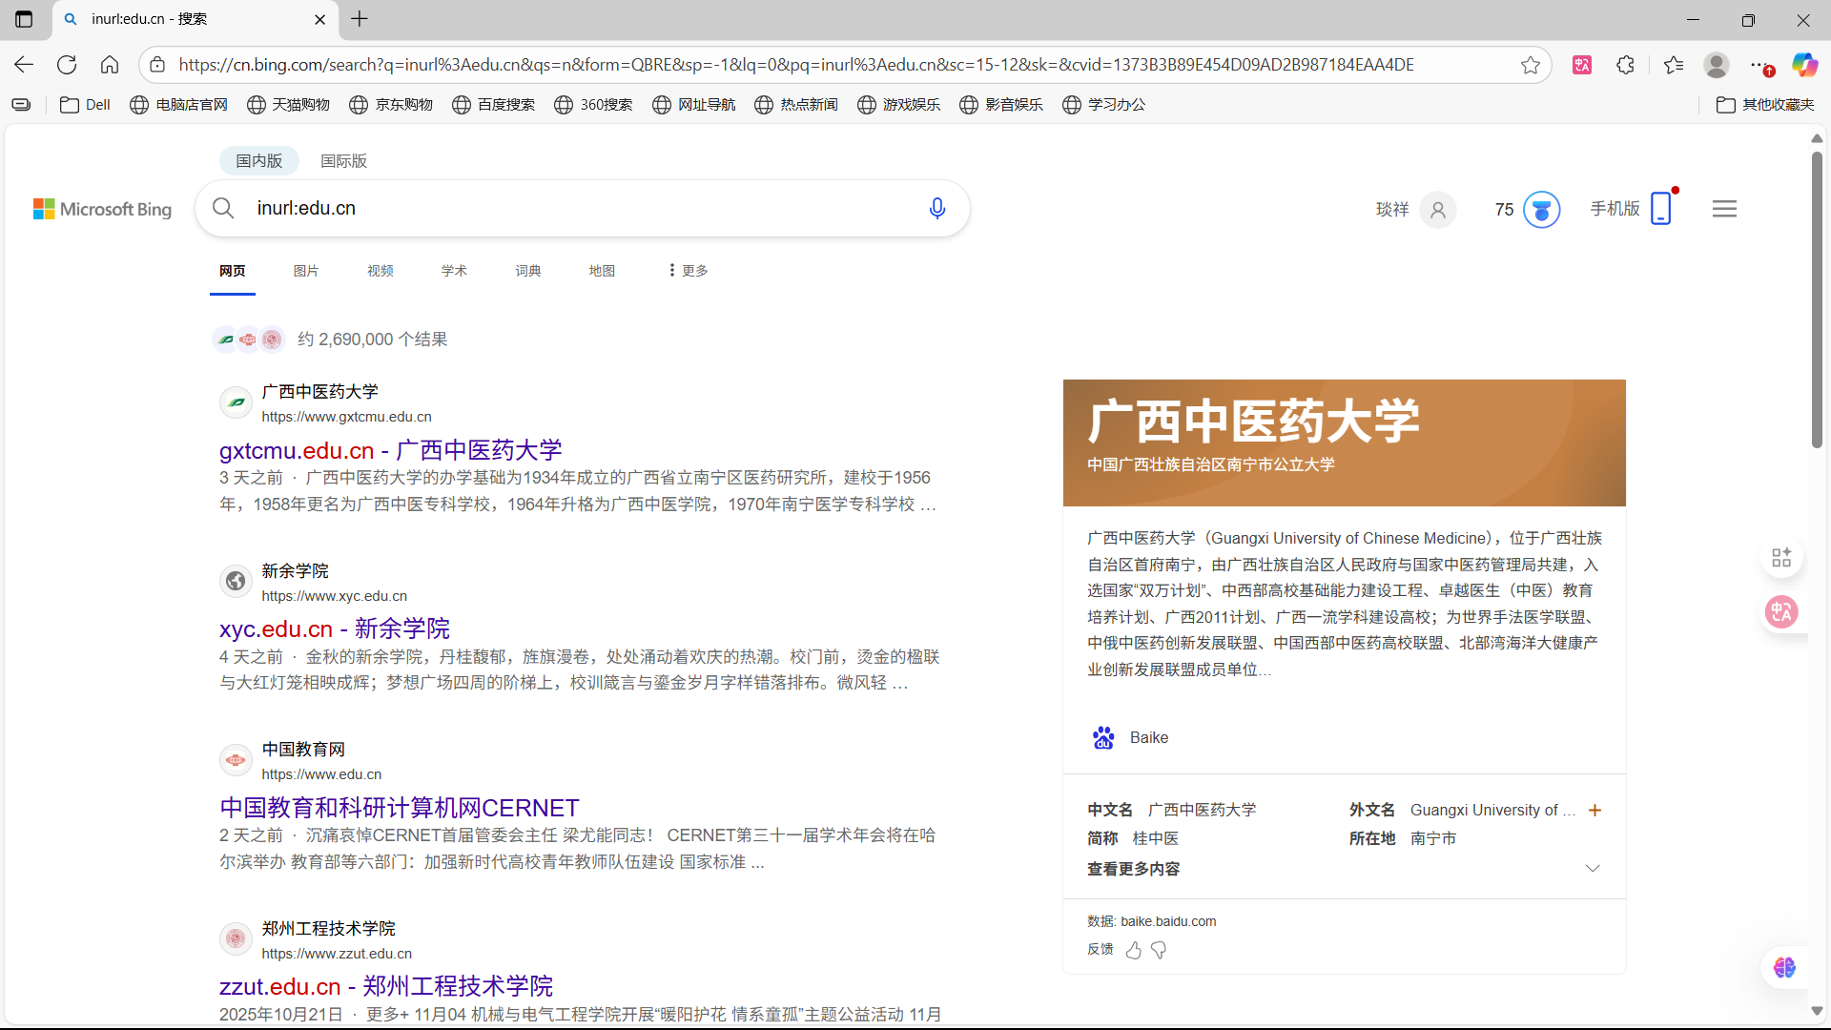
Task: Click inside the search input field
Action: pyautogui.click(x=572, y=208)
